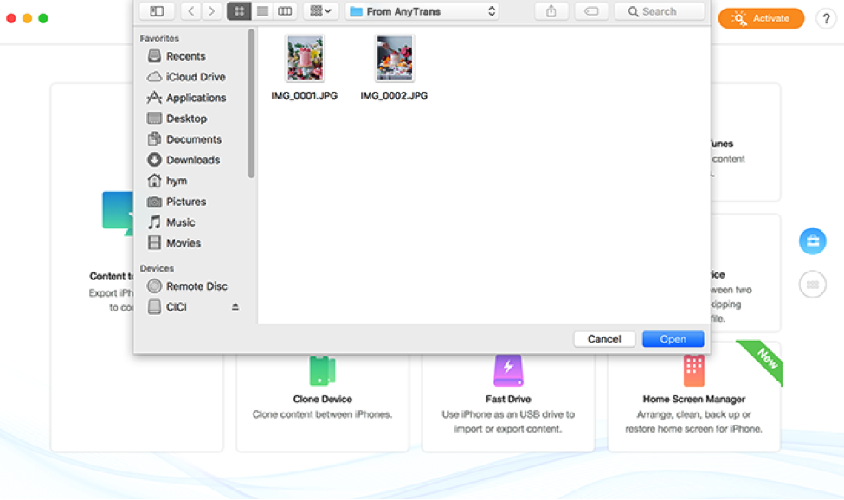Toggle the sidebar show/hide button
This screenshot has width=844, height=500.
tap(157, 11)
